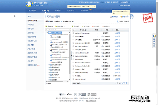Screen dimensions: 158x105
Task: Click the browser page vertical scrollbar
Action: (157, 34)
